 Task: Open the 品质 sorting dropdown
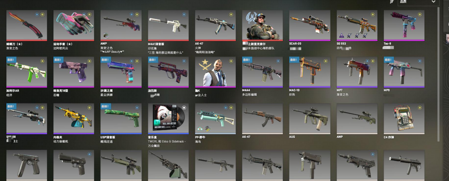pyautogui.click(x=418, y=2)
